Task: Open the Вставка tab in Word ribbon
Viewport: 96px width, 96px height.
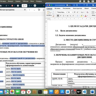Action: tap(57, 8)
